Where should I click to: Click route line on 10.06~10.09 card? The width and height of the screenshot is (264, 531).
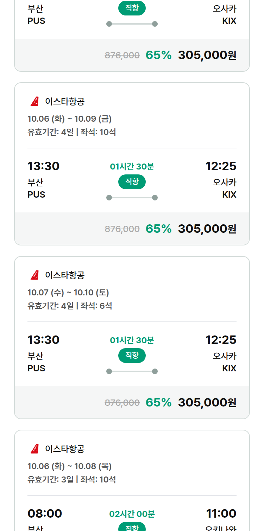click(x=132, y=198)
